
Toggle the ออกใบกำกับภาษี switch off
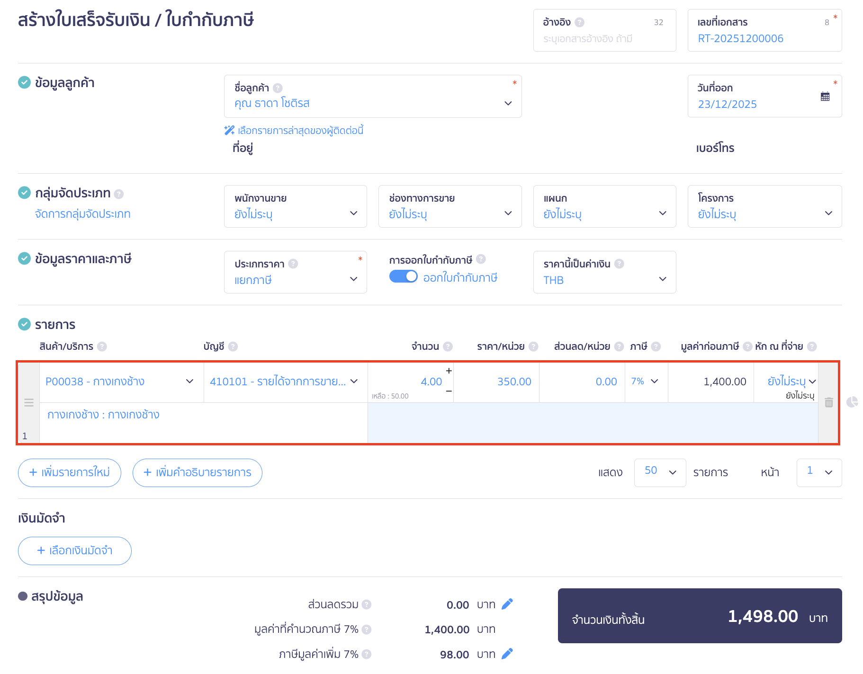coord(403,276)
